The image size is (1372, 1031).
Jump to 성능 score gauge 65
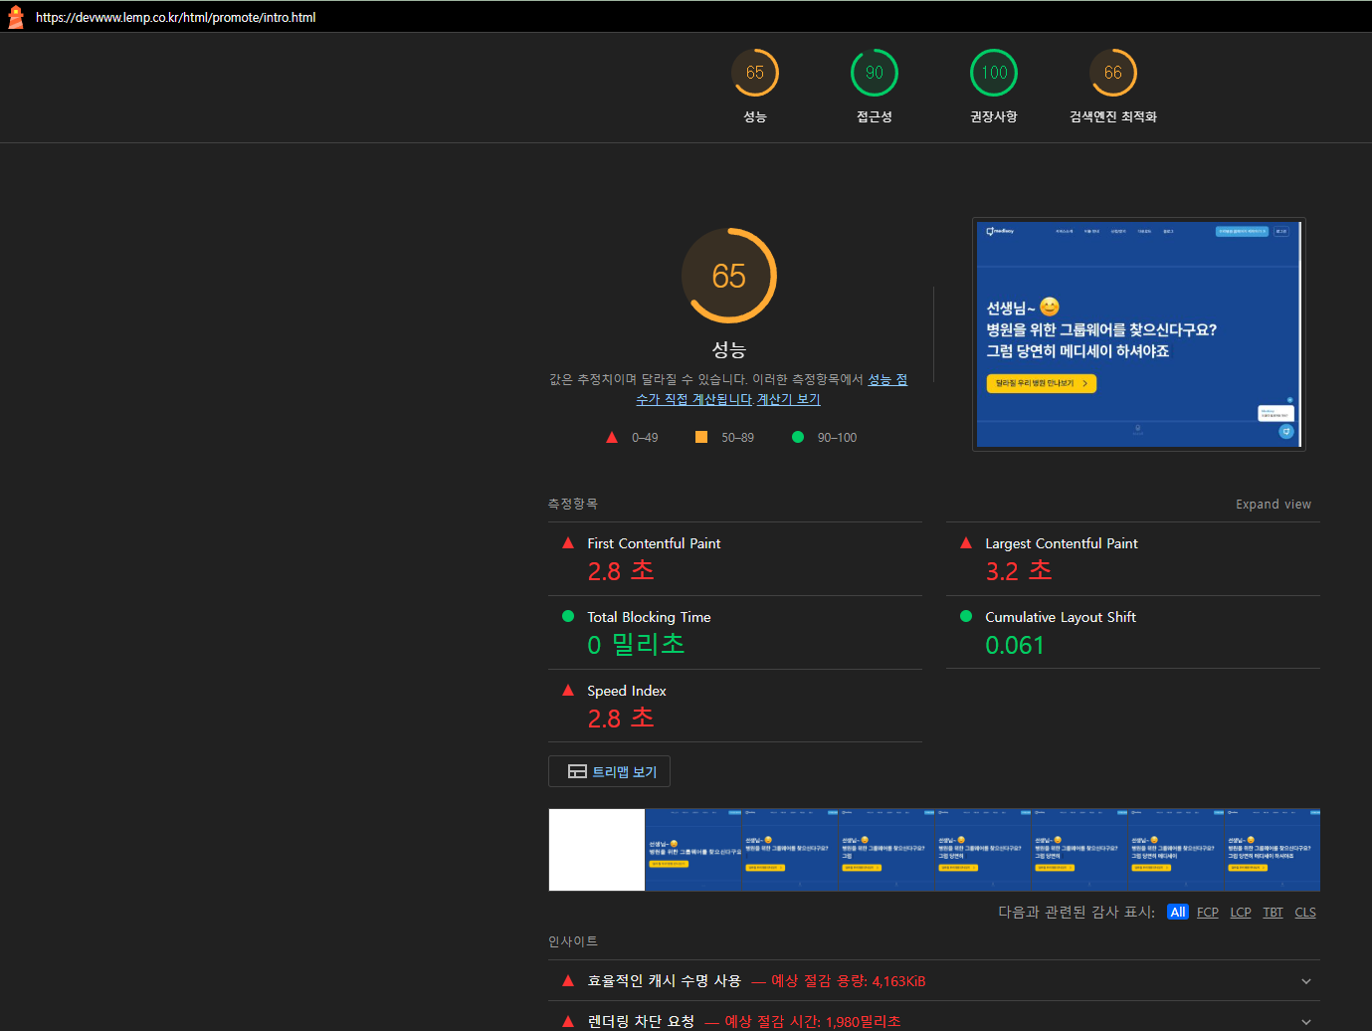pyautogui.click(x=755, y=87)
